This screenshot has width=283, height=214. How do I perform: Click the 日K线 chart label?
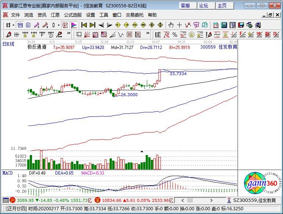click(8, 44)
